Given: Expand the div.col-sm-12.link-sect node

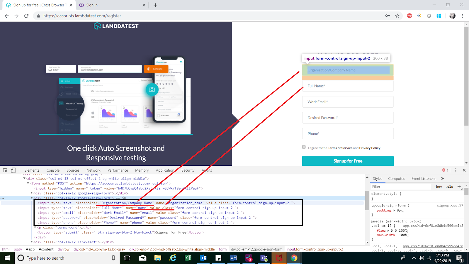Looking at the screenshot, I should (32, 242).
